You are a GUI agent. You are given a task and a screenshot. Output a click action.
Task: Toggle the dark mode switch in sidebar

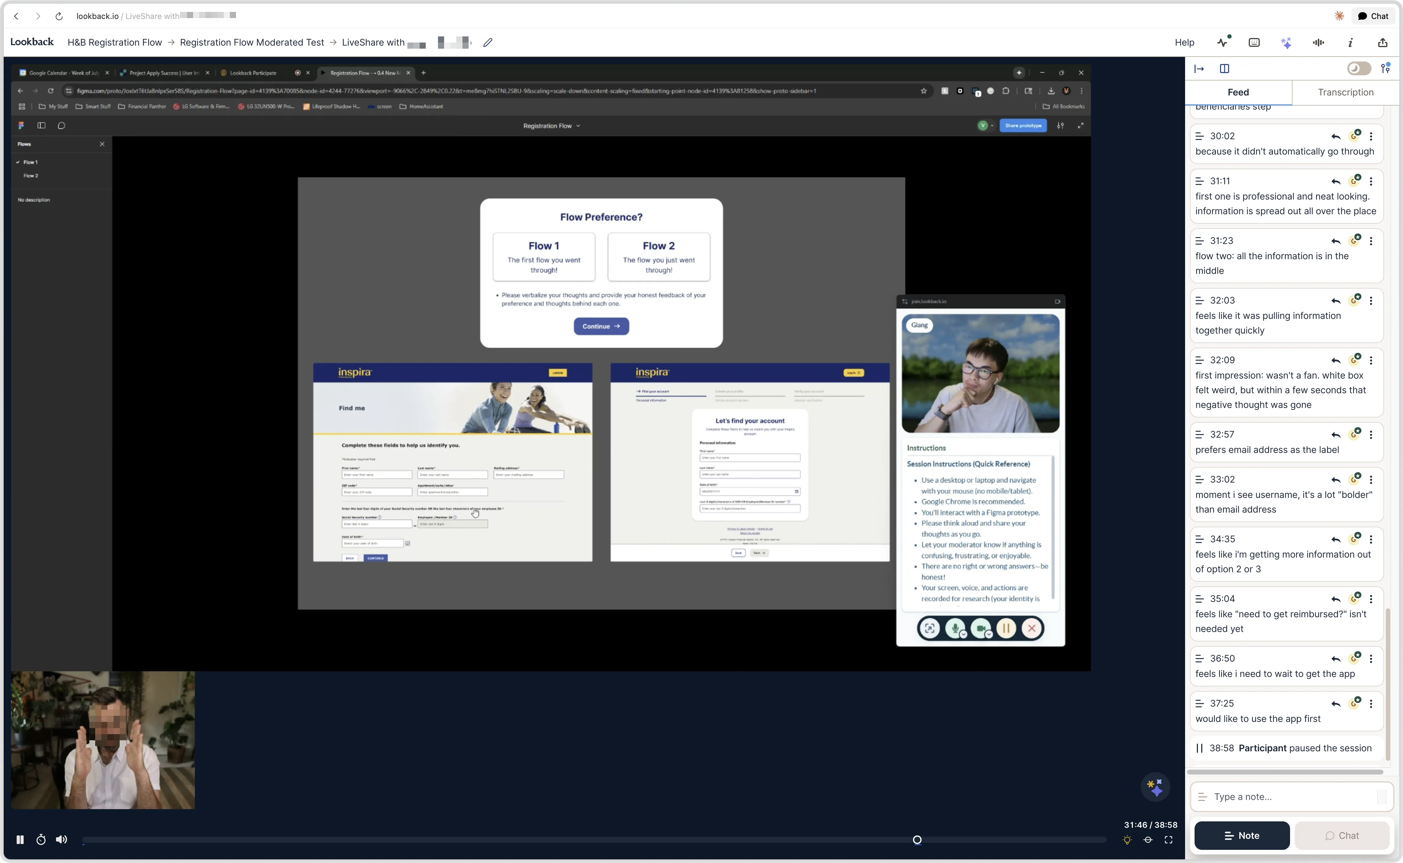pyautogui.click(x=1359, y=69)
